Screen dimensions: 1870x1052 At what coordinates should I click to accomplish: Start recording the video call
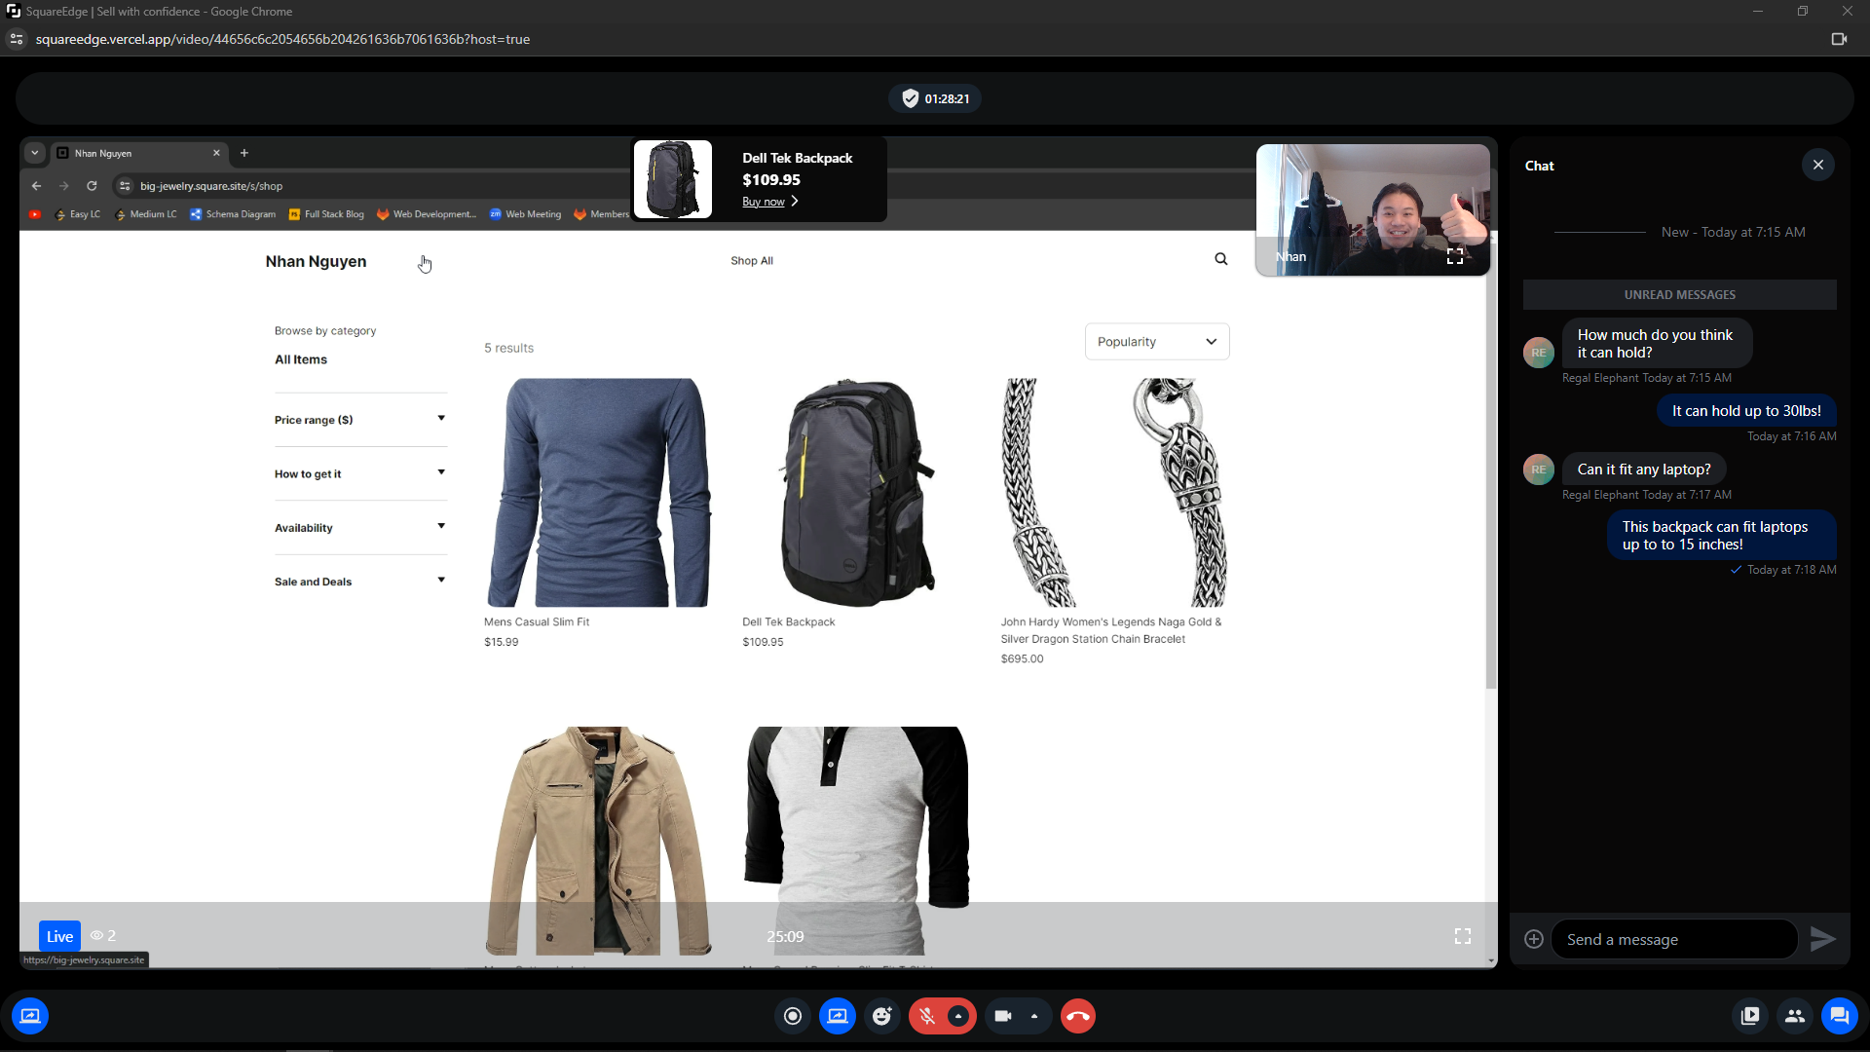pyautogui.click(x=793, y=1016)
